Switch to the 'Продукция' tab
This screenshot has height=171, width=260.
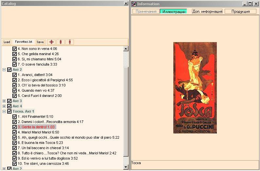[x=240, y=11]
